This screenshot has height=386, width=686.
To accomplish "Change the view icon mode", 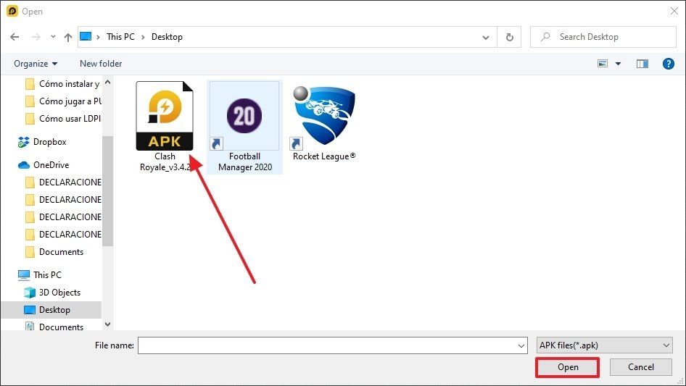I will pyautogui.click(x=603, y=64).
